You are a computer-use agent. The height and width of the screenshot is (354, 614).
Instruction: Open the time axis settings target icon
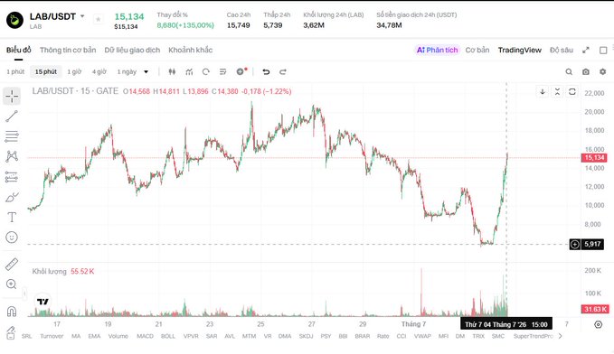pos(598,324)
